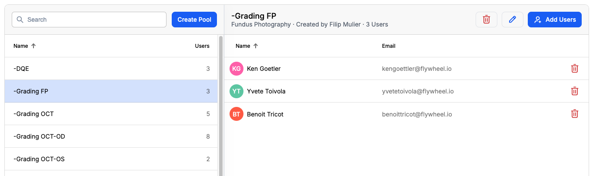Screen dimensions: 593x176
Task: Focus the pool Search field
Action: 89,20
